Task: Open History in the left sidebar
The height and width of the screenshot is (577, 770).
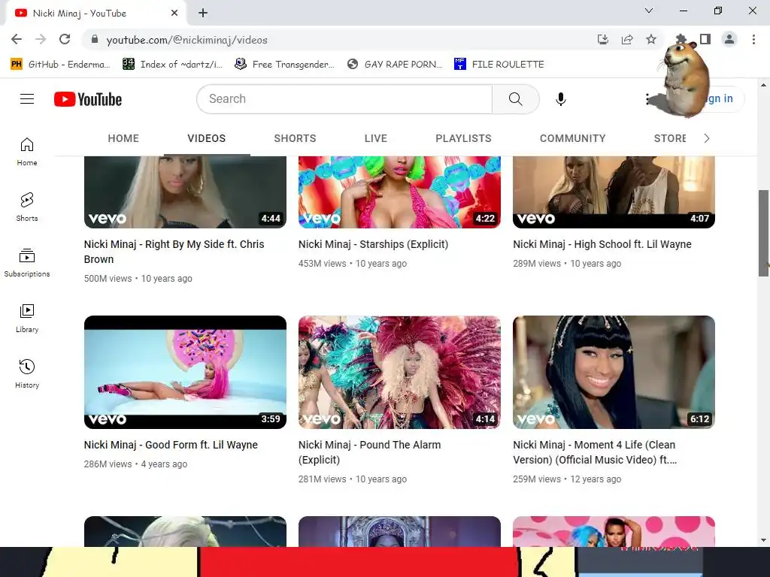Action: (x=27, y=374)
